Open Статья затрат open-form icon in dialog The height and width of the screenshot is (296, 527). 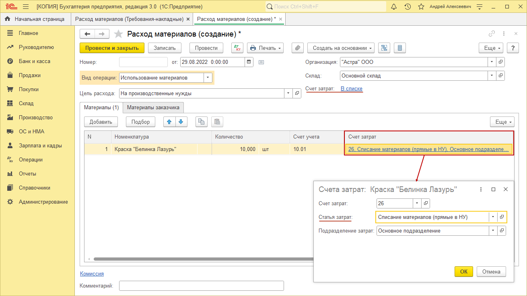502,217
